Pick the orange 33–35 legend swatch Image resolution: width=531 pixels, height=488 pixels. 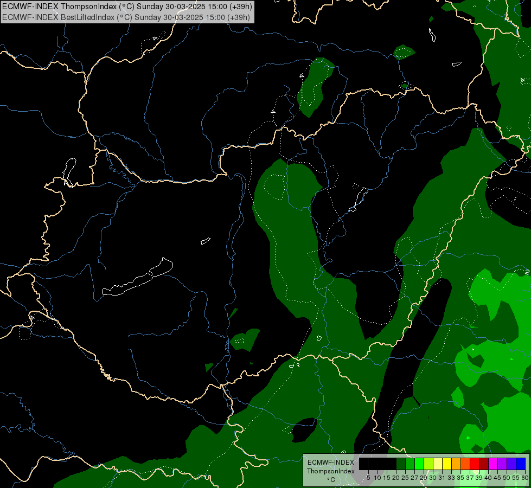[x=456, y=464]
